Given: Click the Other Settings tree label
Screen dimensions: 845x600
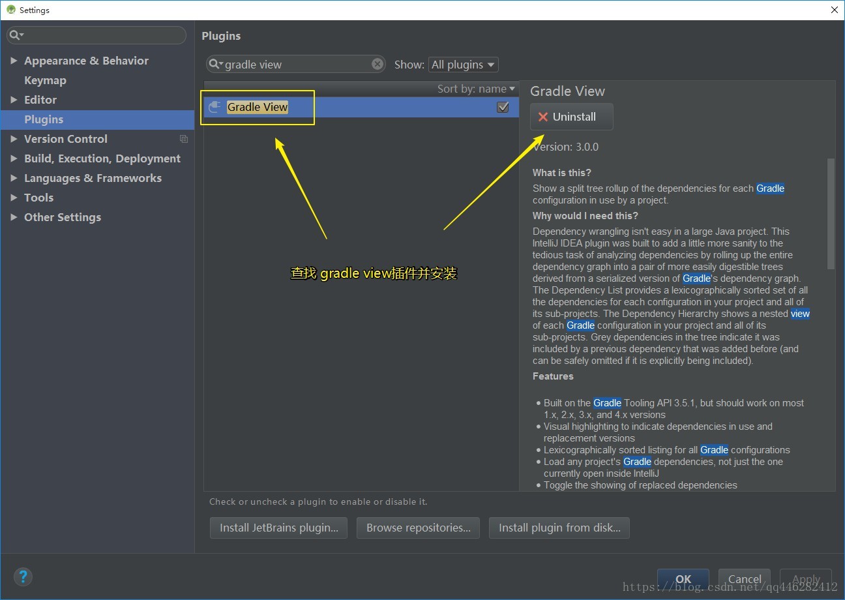Looking at the screenshot, I should pyautogui.click(x=63, y=217).
